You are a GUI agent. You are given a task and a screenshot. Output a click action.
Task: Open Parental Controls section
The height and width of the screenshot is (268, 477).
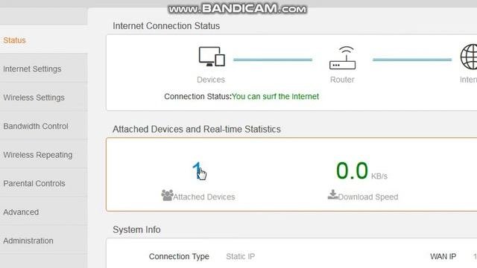click(34, 184)
